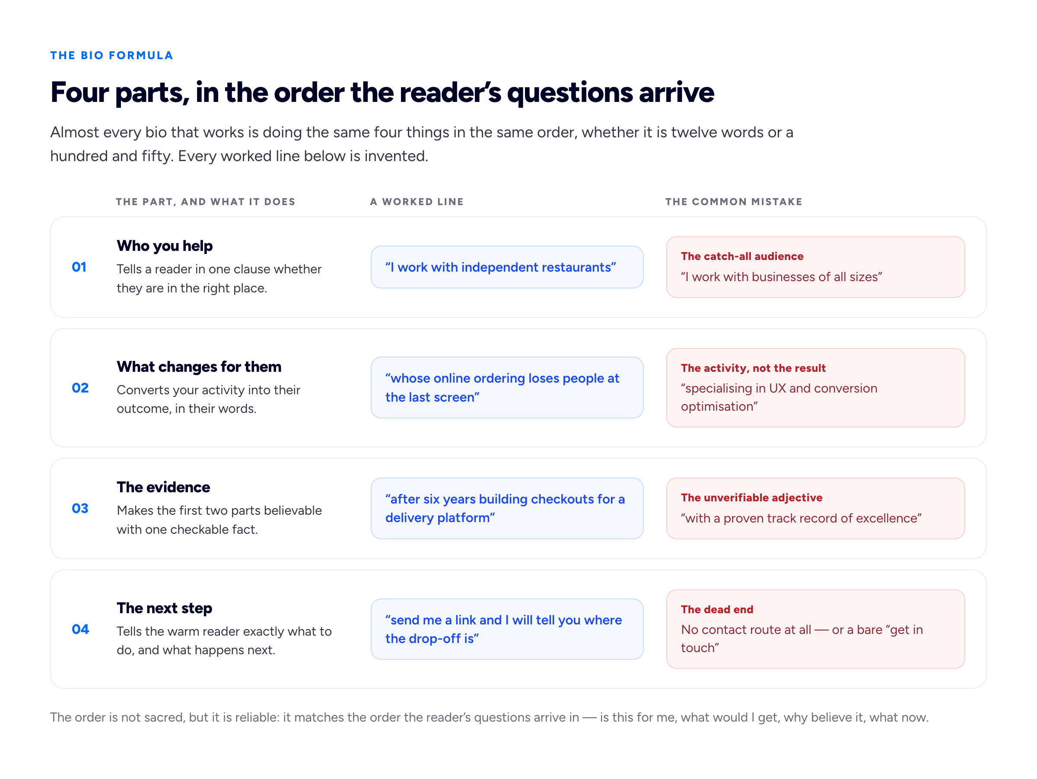This screenshot has width=1037, height=779.
Task: Click the 03 step number
Action: pos(80,508)
